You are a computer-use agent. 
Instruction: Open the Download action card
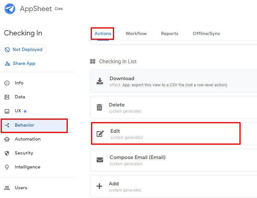[x=174, y=81]
